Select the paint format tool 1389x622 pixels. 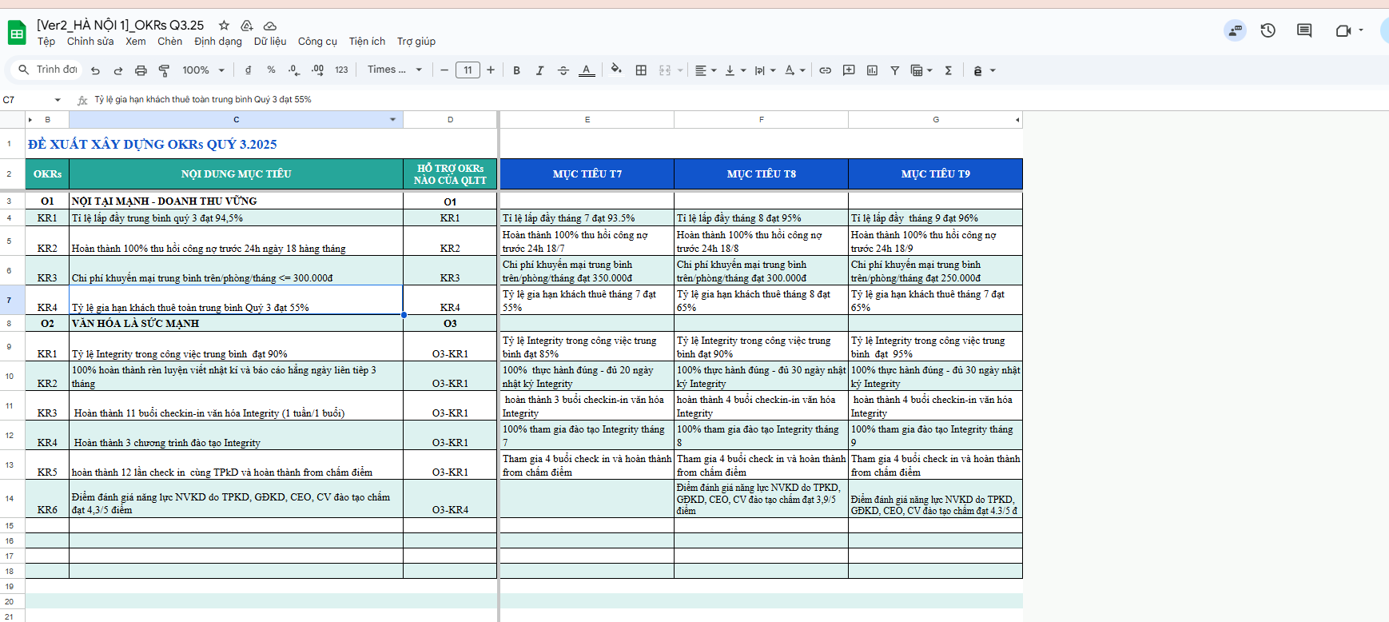(164, 70)
